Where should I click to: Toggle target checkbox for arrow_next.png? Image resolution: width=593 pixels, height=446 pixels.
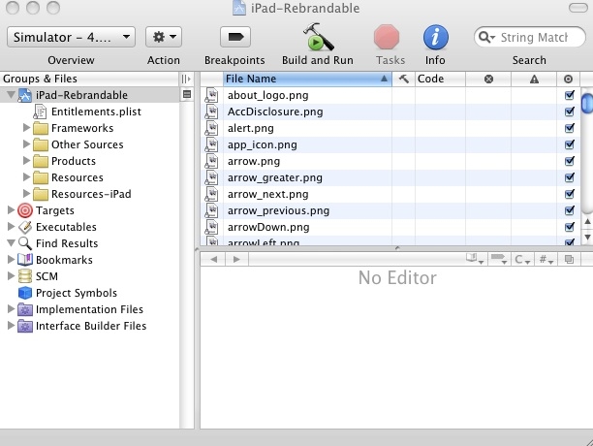point(569,195)
